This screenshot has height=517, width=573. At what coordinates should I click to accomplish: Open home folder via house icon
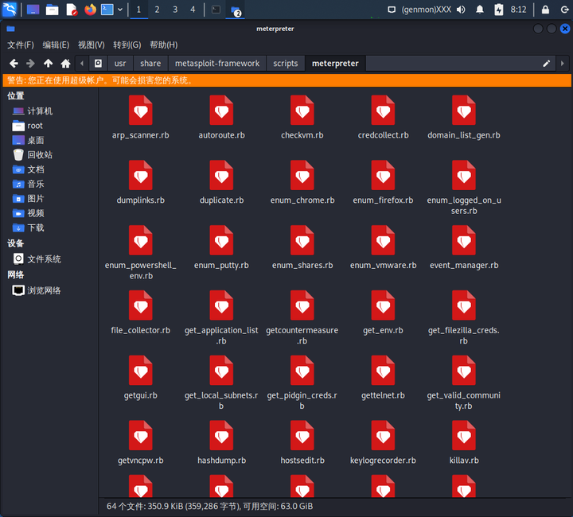tap(65, 64)
